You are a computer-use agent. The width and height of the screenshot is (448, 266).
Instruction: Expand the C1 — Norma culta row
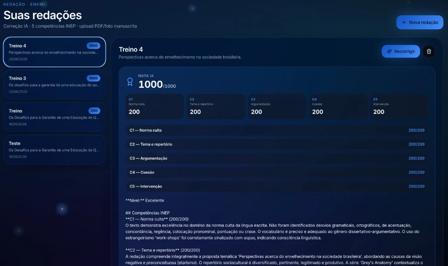click(276, 130)
